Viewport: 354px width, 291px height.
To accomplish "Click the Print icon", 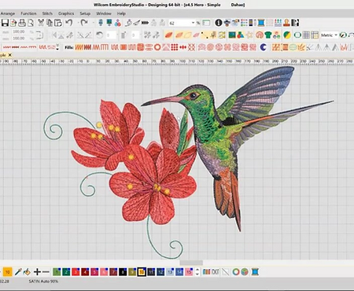I will point(22,23).
